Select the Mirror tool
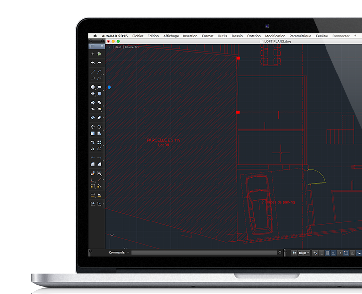This screenshot has width=362, height=294. pyautogui.click(x=93, y=149)
